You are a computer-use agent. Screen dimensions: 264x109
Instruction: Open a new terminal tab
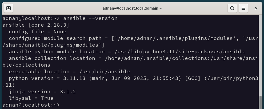[x=9, y=8]
